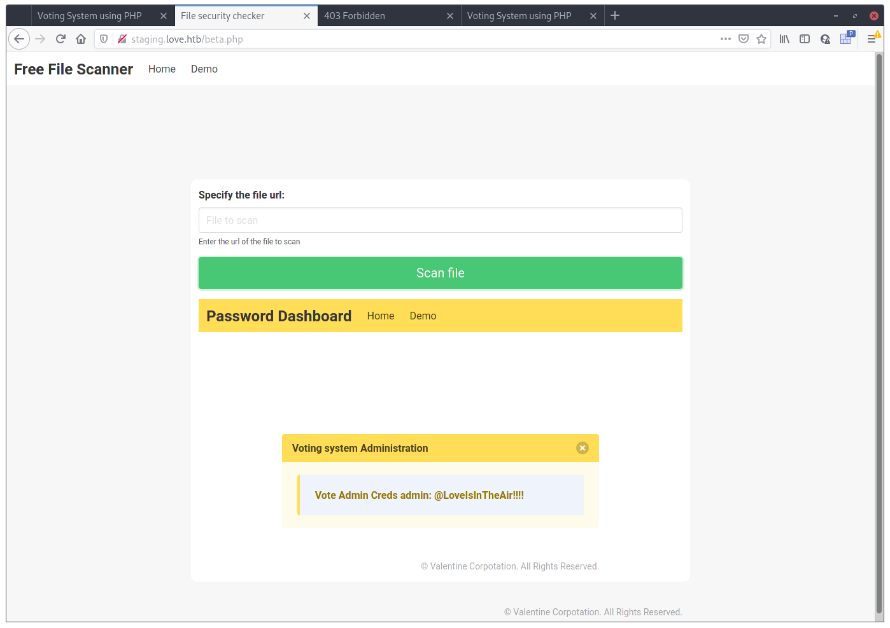Bookmark this page with the star icon
Viewport: 890px width, 628px height.
(x=761, y=39)
